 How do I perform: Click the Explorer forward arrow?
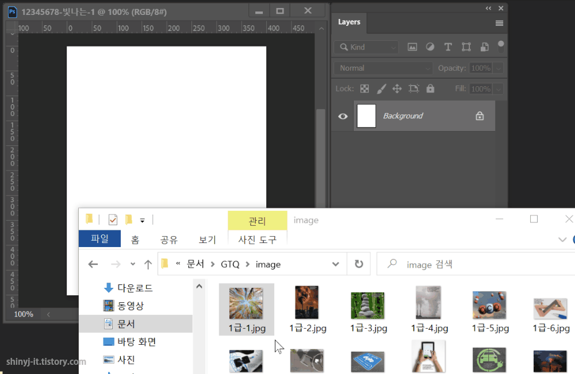pos(116,264)
